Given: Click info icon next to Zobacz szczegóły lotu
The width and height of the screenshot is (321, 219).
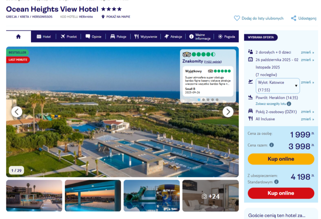Looking at the screenshot, I should 289,104.
